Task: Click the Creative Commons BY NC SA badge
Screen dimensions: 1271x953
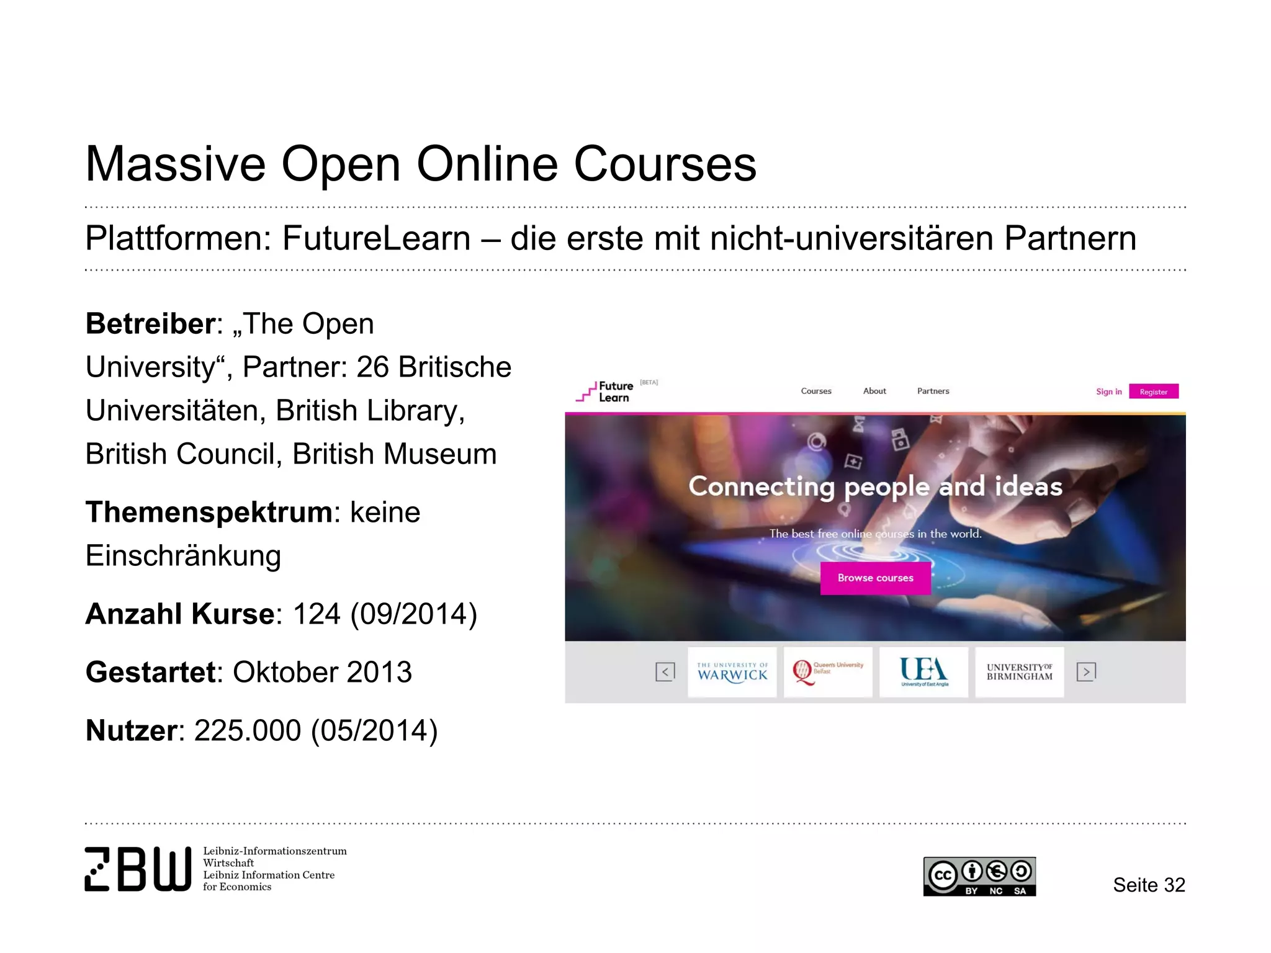Action: point(979,877)
